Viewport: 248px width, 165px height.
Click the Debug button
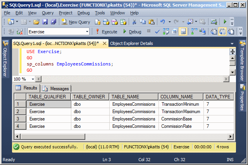tap(132, 32)
